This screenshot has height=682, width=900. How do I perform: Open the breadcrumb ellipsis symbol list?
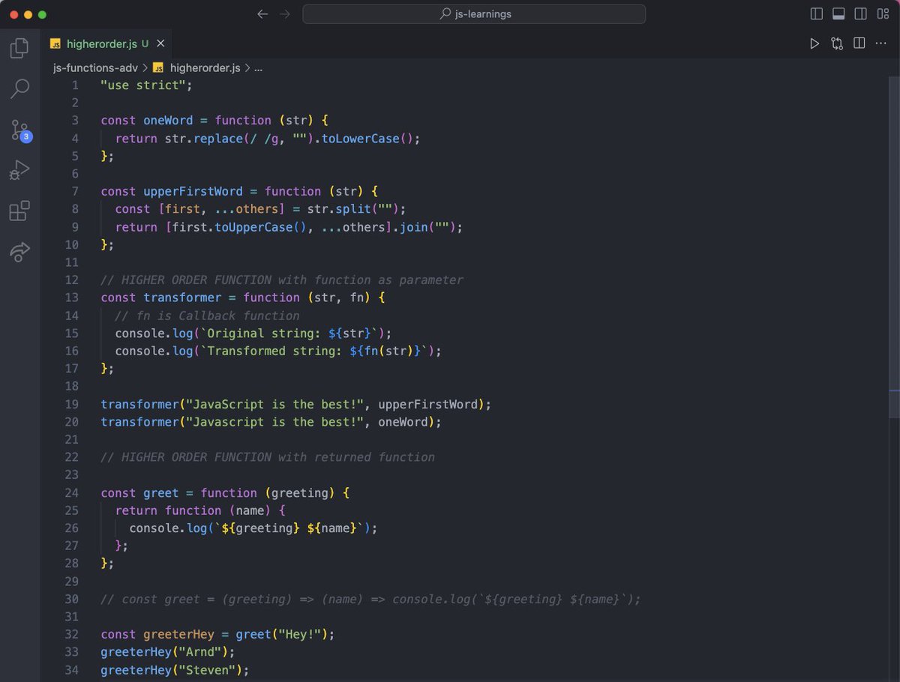point(259,67)
